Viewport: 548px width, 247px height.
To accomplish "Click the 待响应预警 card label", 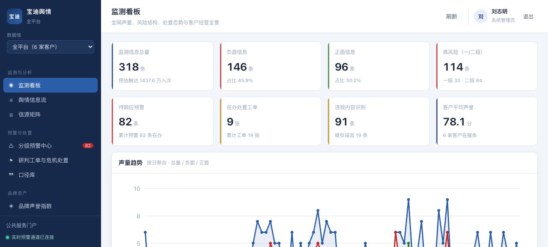I will point(131,107).
